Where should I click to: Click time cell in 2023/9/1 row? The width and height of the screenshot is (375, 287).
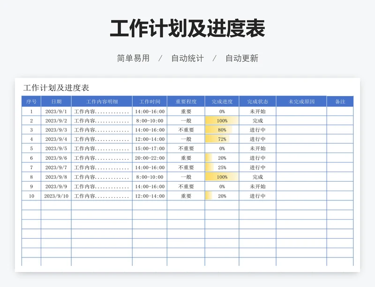[x=150, y=111]
